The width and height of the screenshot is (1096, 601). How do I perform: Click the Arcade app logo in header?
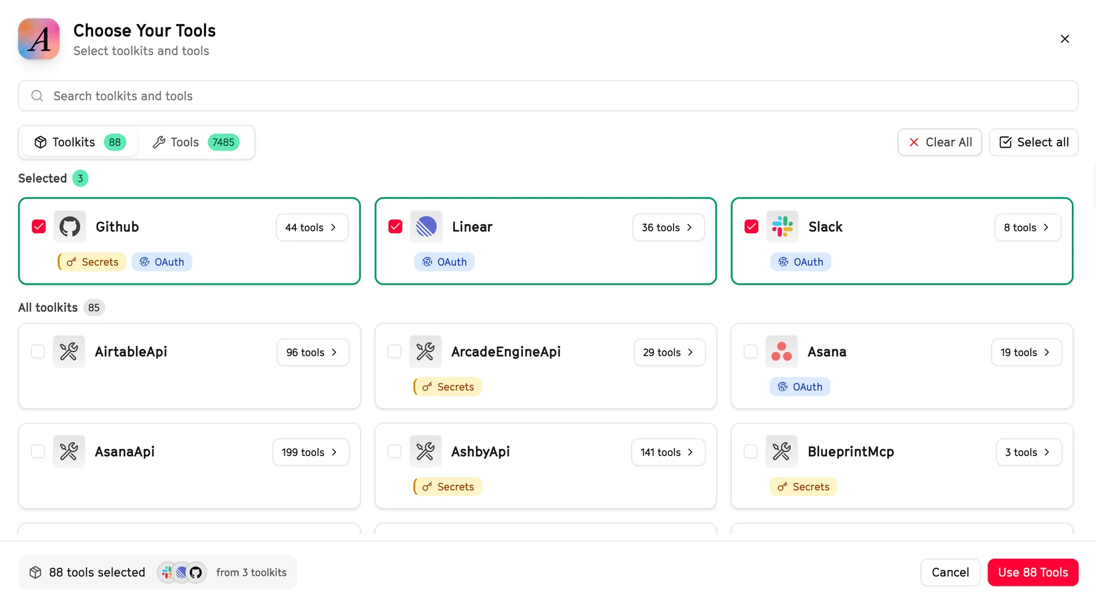coord(39,39)
